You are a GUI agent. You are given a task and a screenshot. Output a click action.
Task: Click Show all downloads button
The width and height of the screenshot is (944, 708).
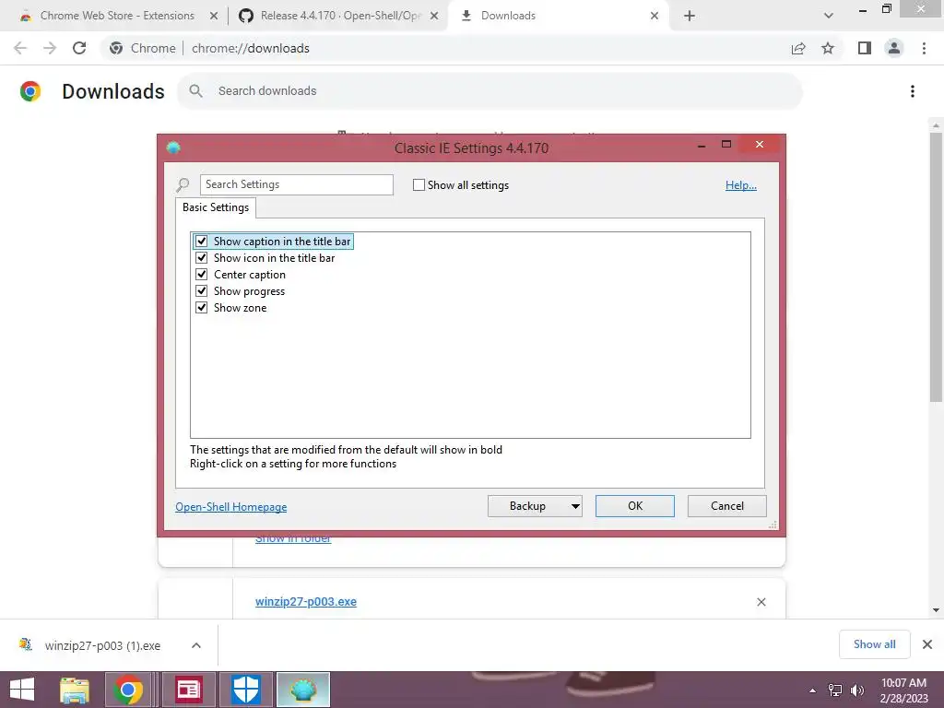pos(874,644)
